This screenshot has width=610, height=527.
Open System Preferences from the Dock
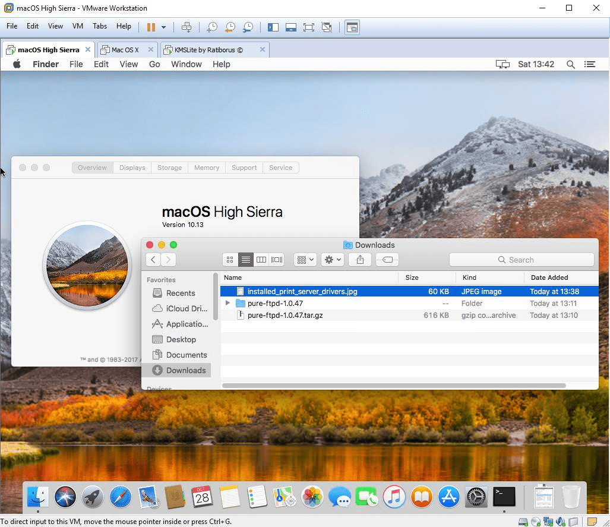tap(476, 497)
